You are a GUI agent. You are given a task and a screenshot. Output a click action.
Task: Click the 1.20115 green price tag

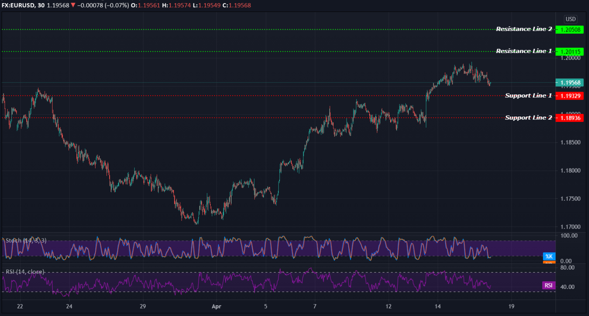pos(570,52)
